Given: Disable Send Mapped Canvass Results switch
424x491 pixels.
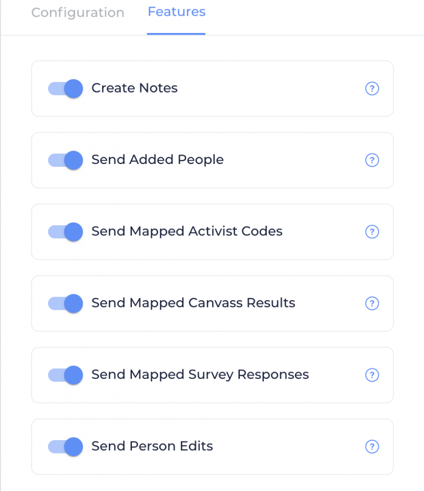Looking at the screenshot, I should pos(65,304).
